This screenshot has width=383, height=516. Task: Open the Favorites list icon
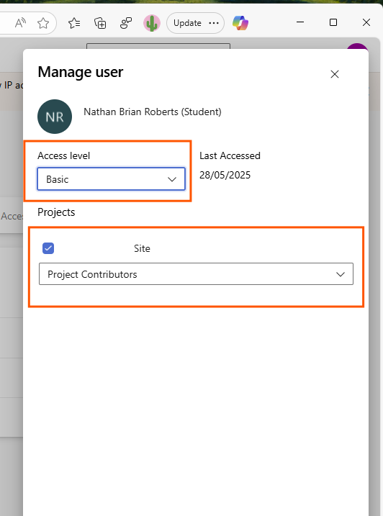coord(74,23)
